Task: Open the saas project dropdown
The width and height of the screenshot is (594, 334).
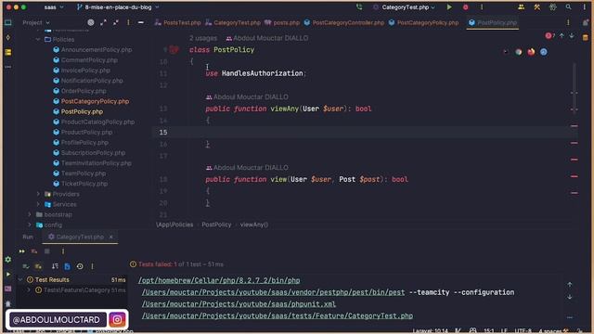Action: coord(54,7)
